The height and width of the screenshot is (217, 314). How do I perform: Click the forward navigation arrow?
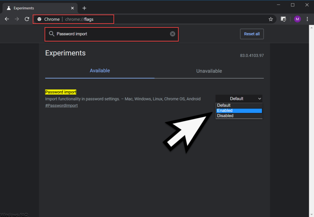pos(17,19)
